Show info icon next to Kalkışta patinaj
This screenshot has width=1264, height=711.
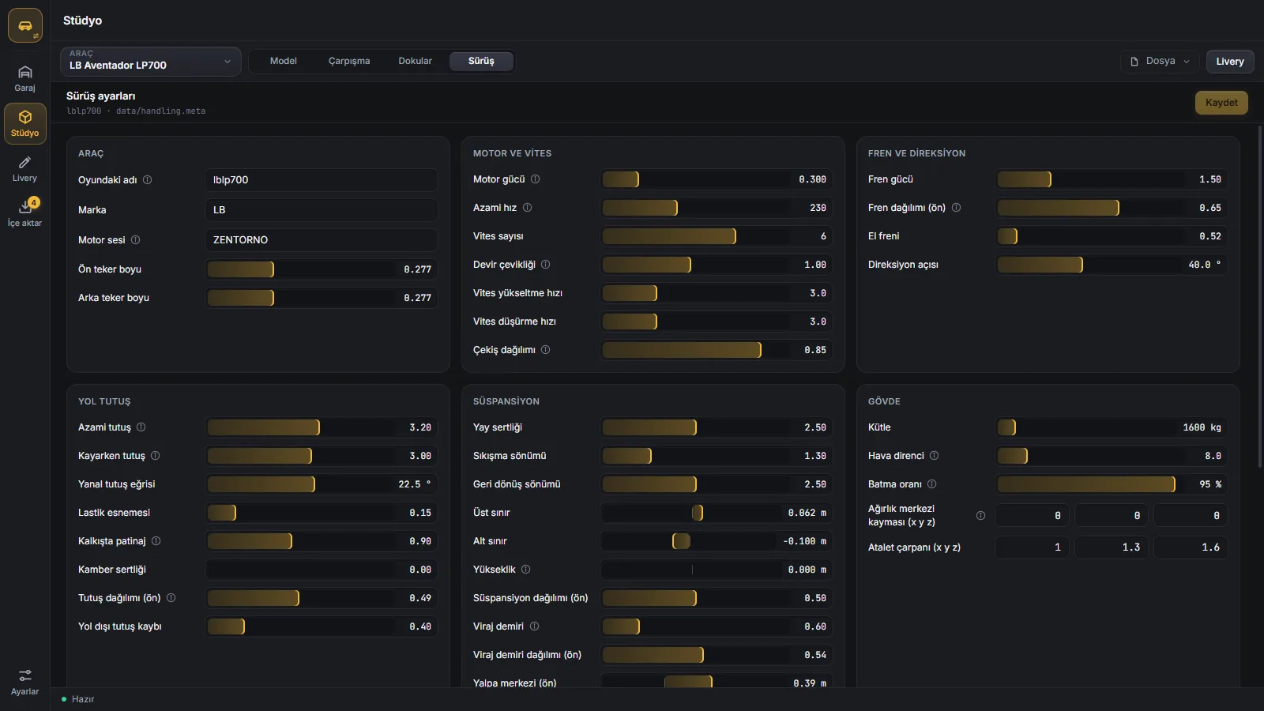[156, 541]
